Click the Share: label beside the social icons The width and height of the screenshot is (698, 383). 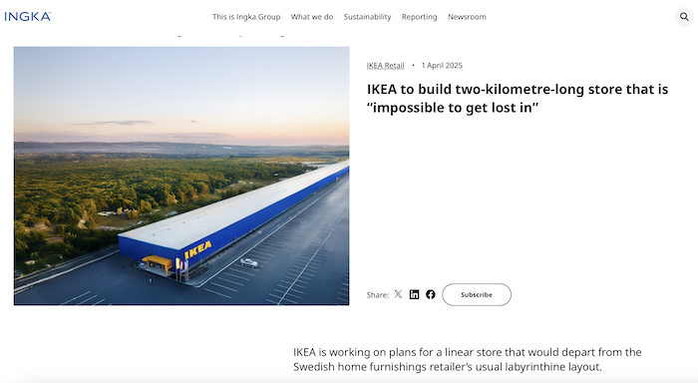378,295
